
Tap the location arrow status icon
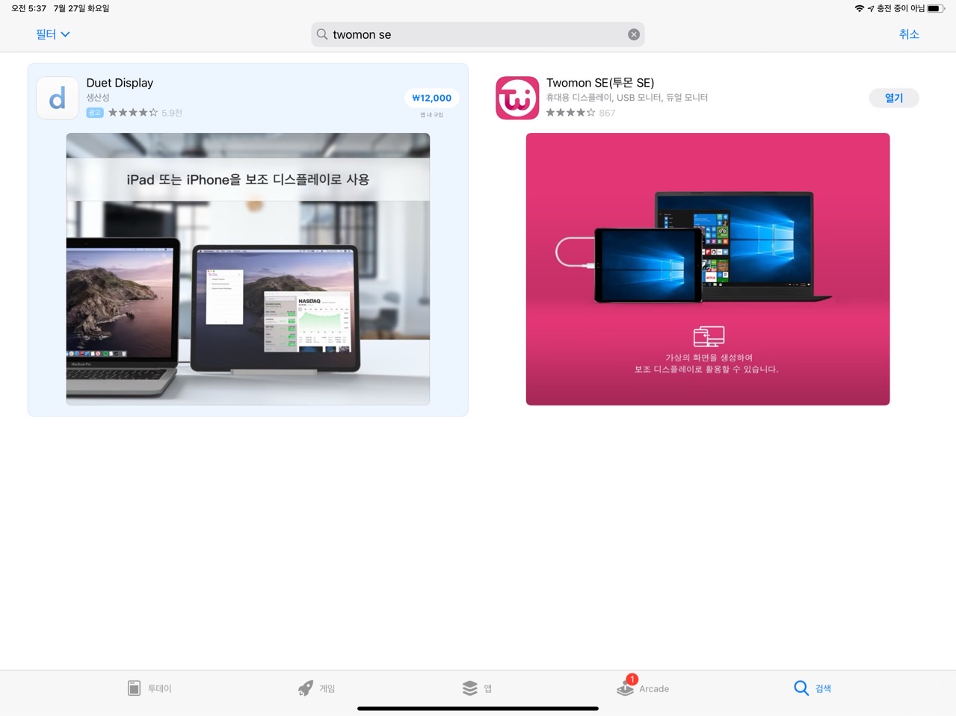[871, 8]
